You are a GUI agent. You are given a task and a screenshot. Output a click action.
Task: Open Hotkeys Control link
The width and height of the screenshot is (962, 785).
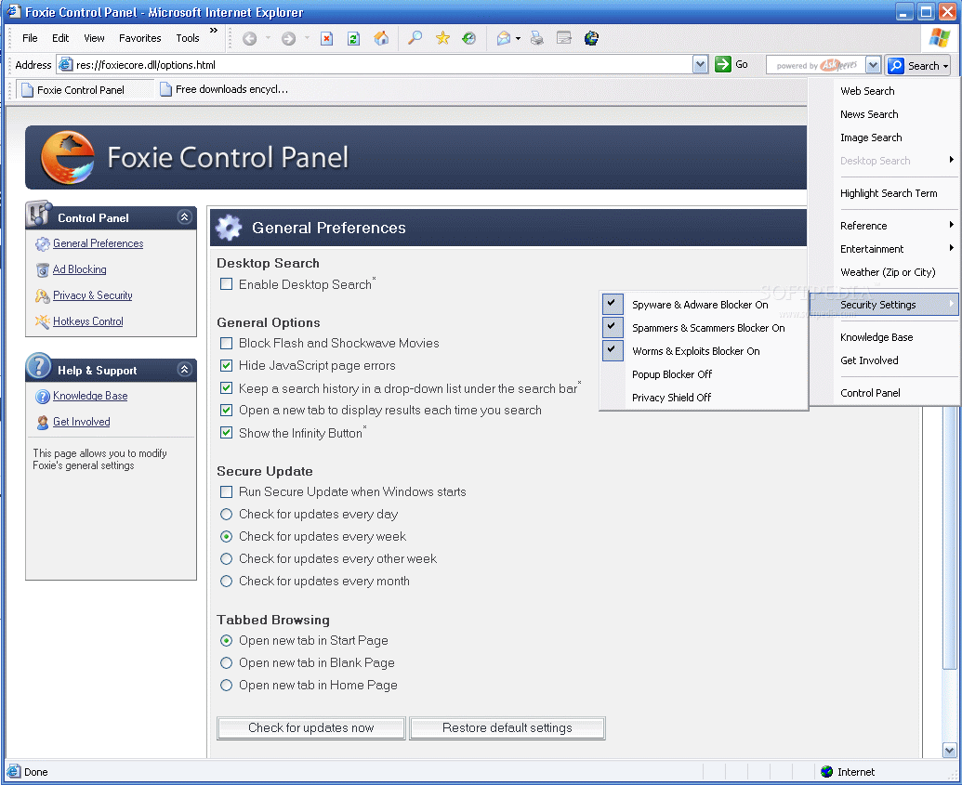coord(87,321)
